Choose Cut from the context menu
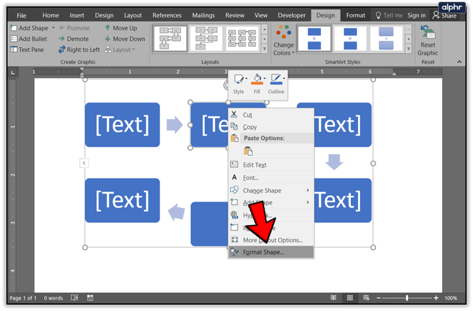473x311 pixels. click(271, 115)
